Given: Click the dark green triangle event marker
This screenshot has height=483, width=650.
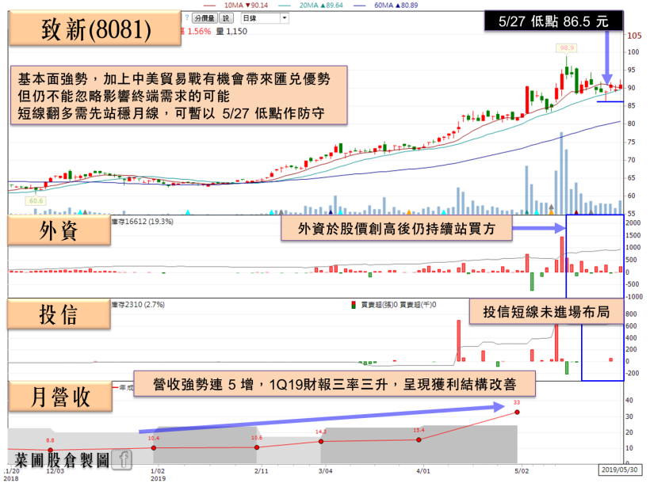Looking at the screenshot, I should tap(526, 212).
